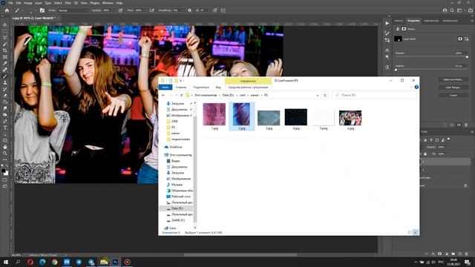Enable airbrush build-up icon next to Flow
Viewport: 475px width, 267px height.
[151, 10]
